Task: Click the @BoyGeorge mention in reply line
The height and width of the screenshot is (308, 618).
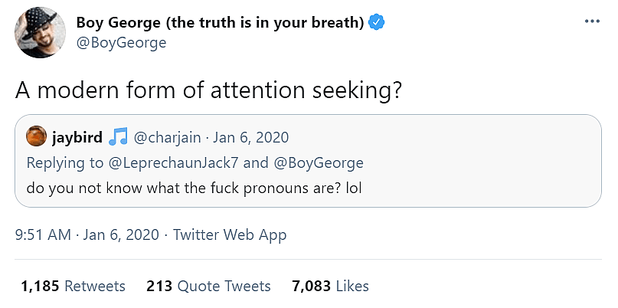Action: (x=317, y=162)
